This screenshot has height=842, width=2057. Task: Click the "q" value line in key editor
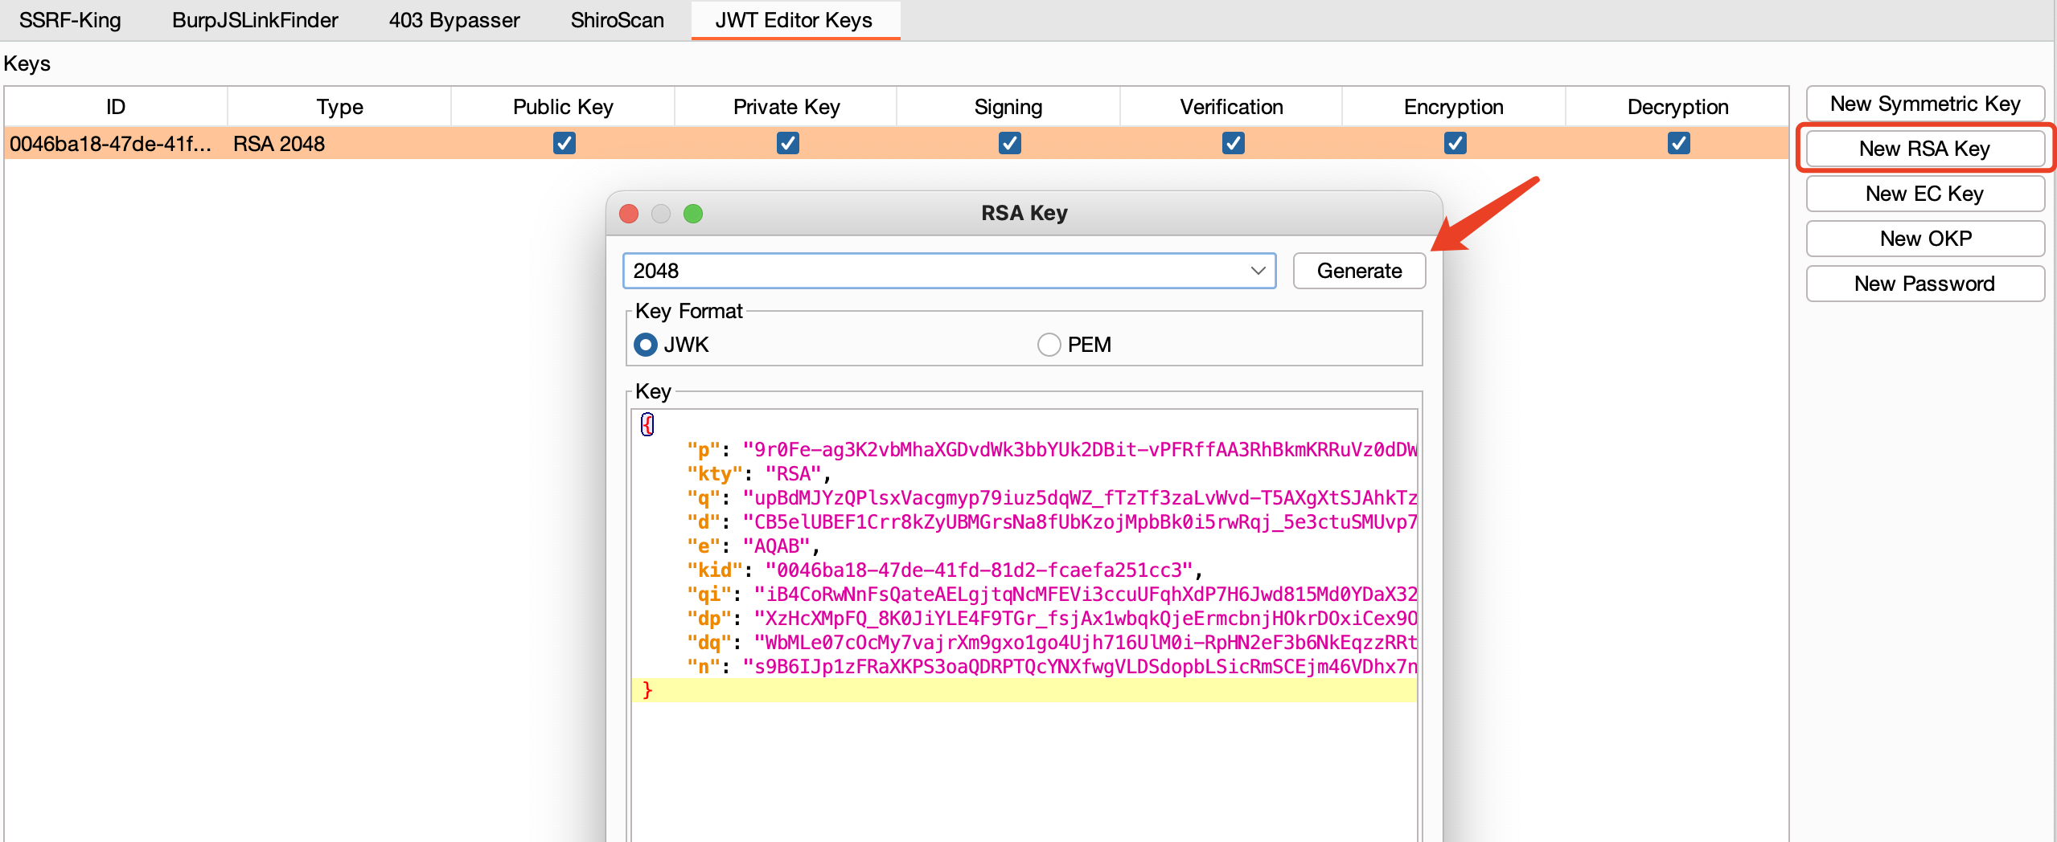pyautogui.click(x=1052, y=498)
